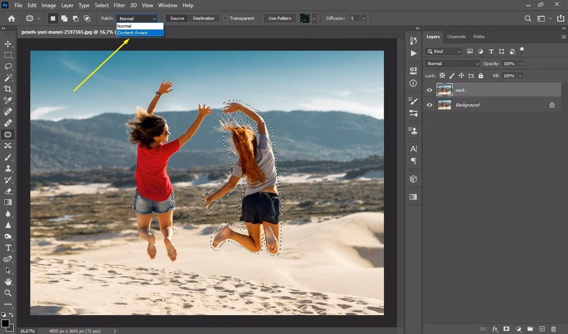Open the layer blend mode dropdown
568x334 pixels.
[452, 63]
